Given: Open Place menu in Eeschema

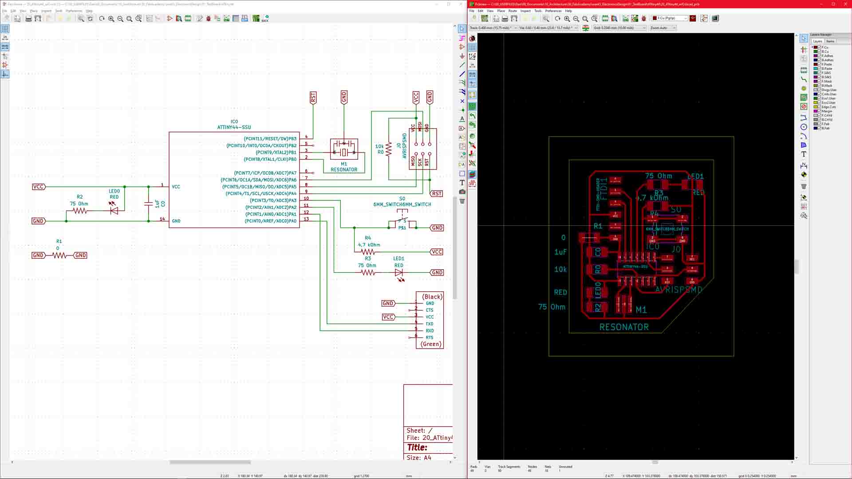Looking at the screenshot, I should click(34, 11).
